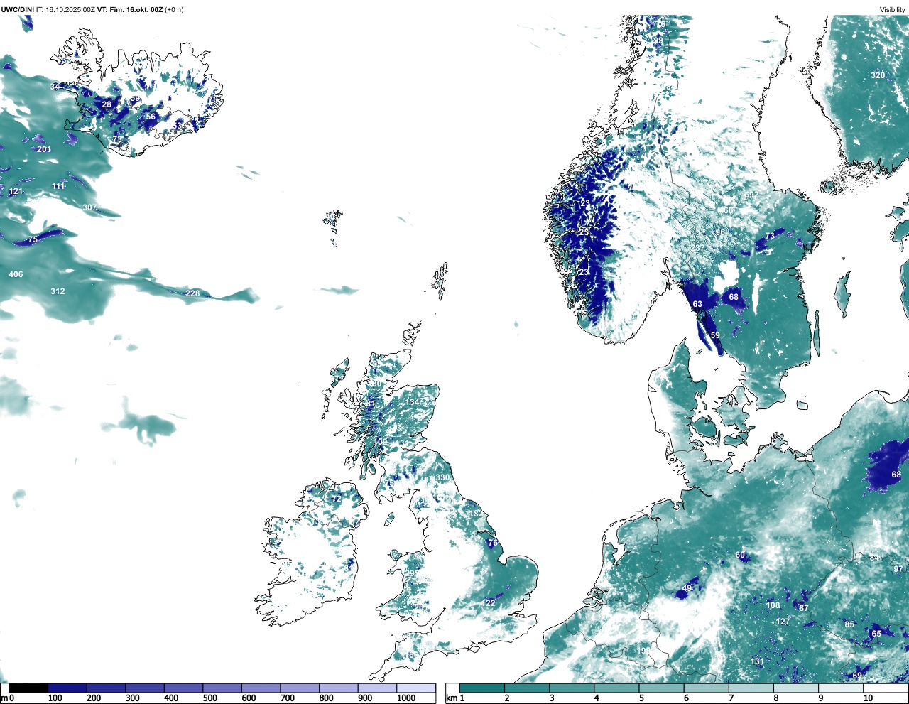Click the 200–300 m legend swatch
Screen dimensions: 909x704
coord(107,688)
